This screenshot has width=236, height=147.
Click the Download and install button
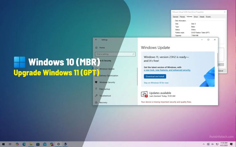coord(155,76)
